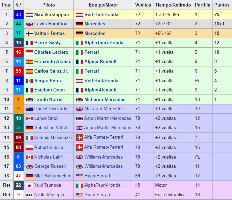This screenshot has height=200, width=232.
Task: Follow Mick Schumacher's Haas-Ferrari team link
Action: pyautogui.click(x=97, y=176)
